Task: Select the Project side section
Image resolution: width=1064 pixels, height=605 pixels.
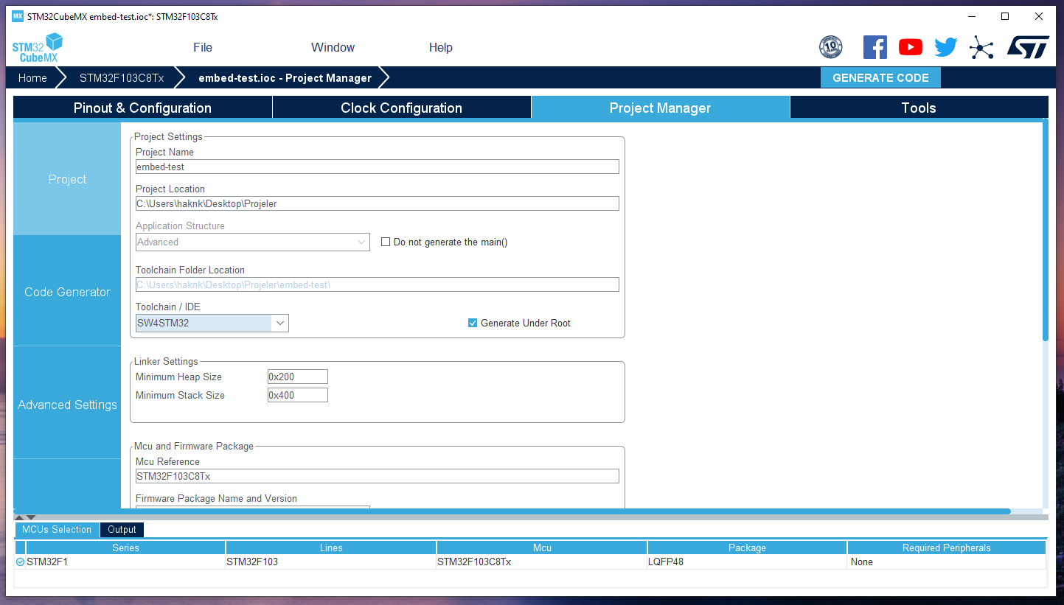Action: (x=67, y=179)
